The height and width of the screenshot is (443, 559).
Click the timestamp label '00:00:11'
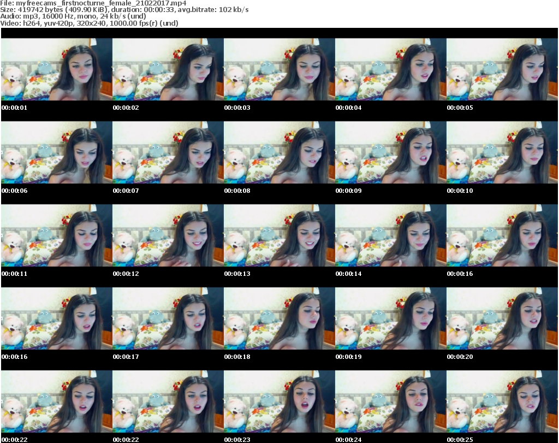click(x=14, y=274)
